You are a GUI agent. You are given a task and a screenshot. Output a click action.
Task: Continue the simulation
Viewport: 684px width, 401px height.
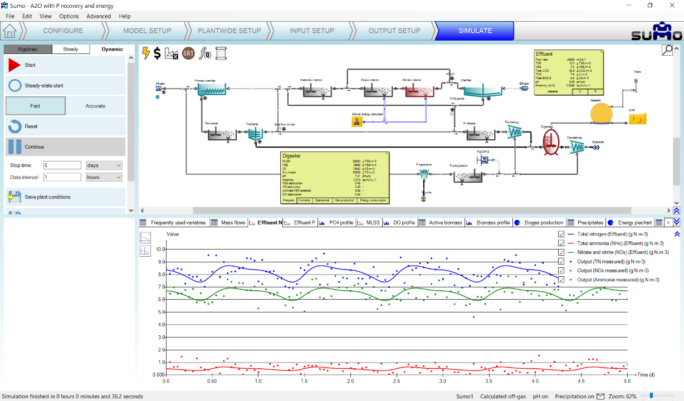[x=65, y=147]
